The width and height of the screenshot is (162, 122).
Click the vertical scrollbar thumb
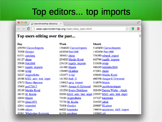[140, 36]
